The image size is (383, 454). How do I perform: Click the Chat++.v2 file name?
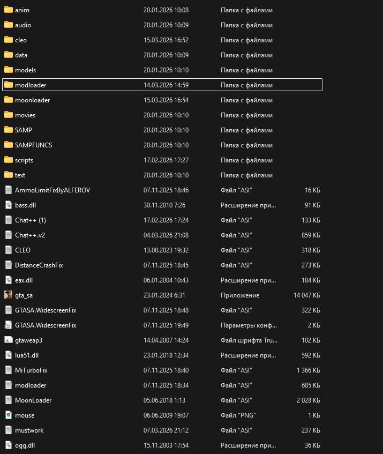[x=29, y=235]
